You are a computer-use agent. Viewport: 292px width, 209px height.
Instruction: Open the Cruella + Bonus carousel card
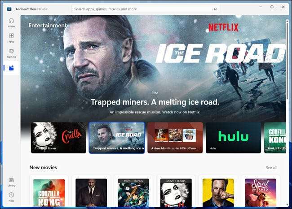click(58, 138)
